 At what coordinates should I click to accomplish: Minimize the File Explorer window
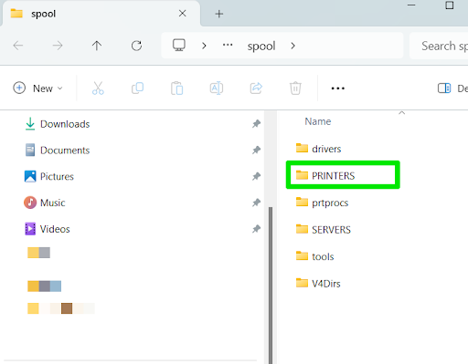click(411, 5)
